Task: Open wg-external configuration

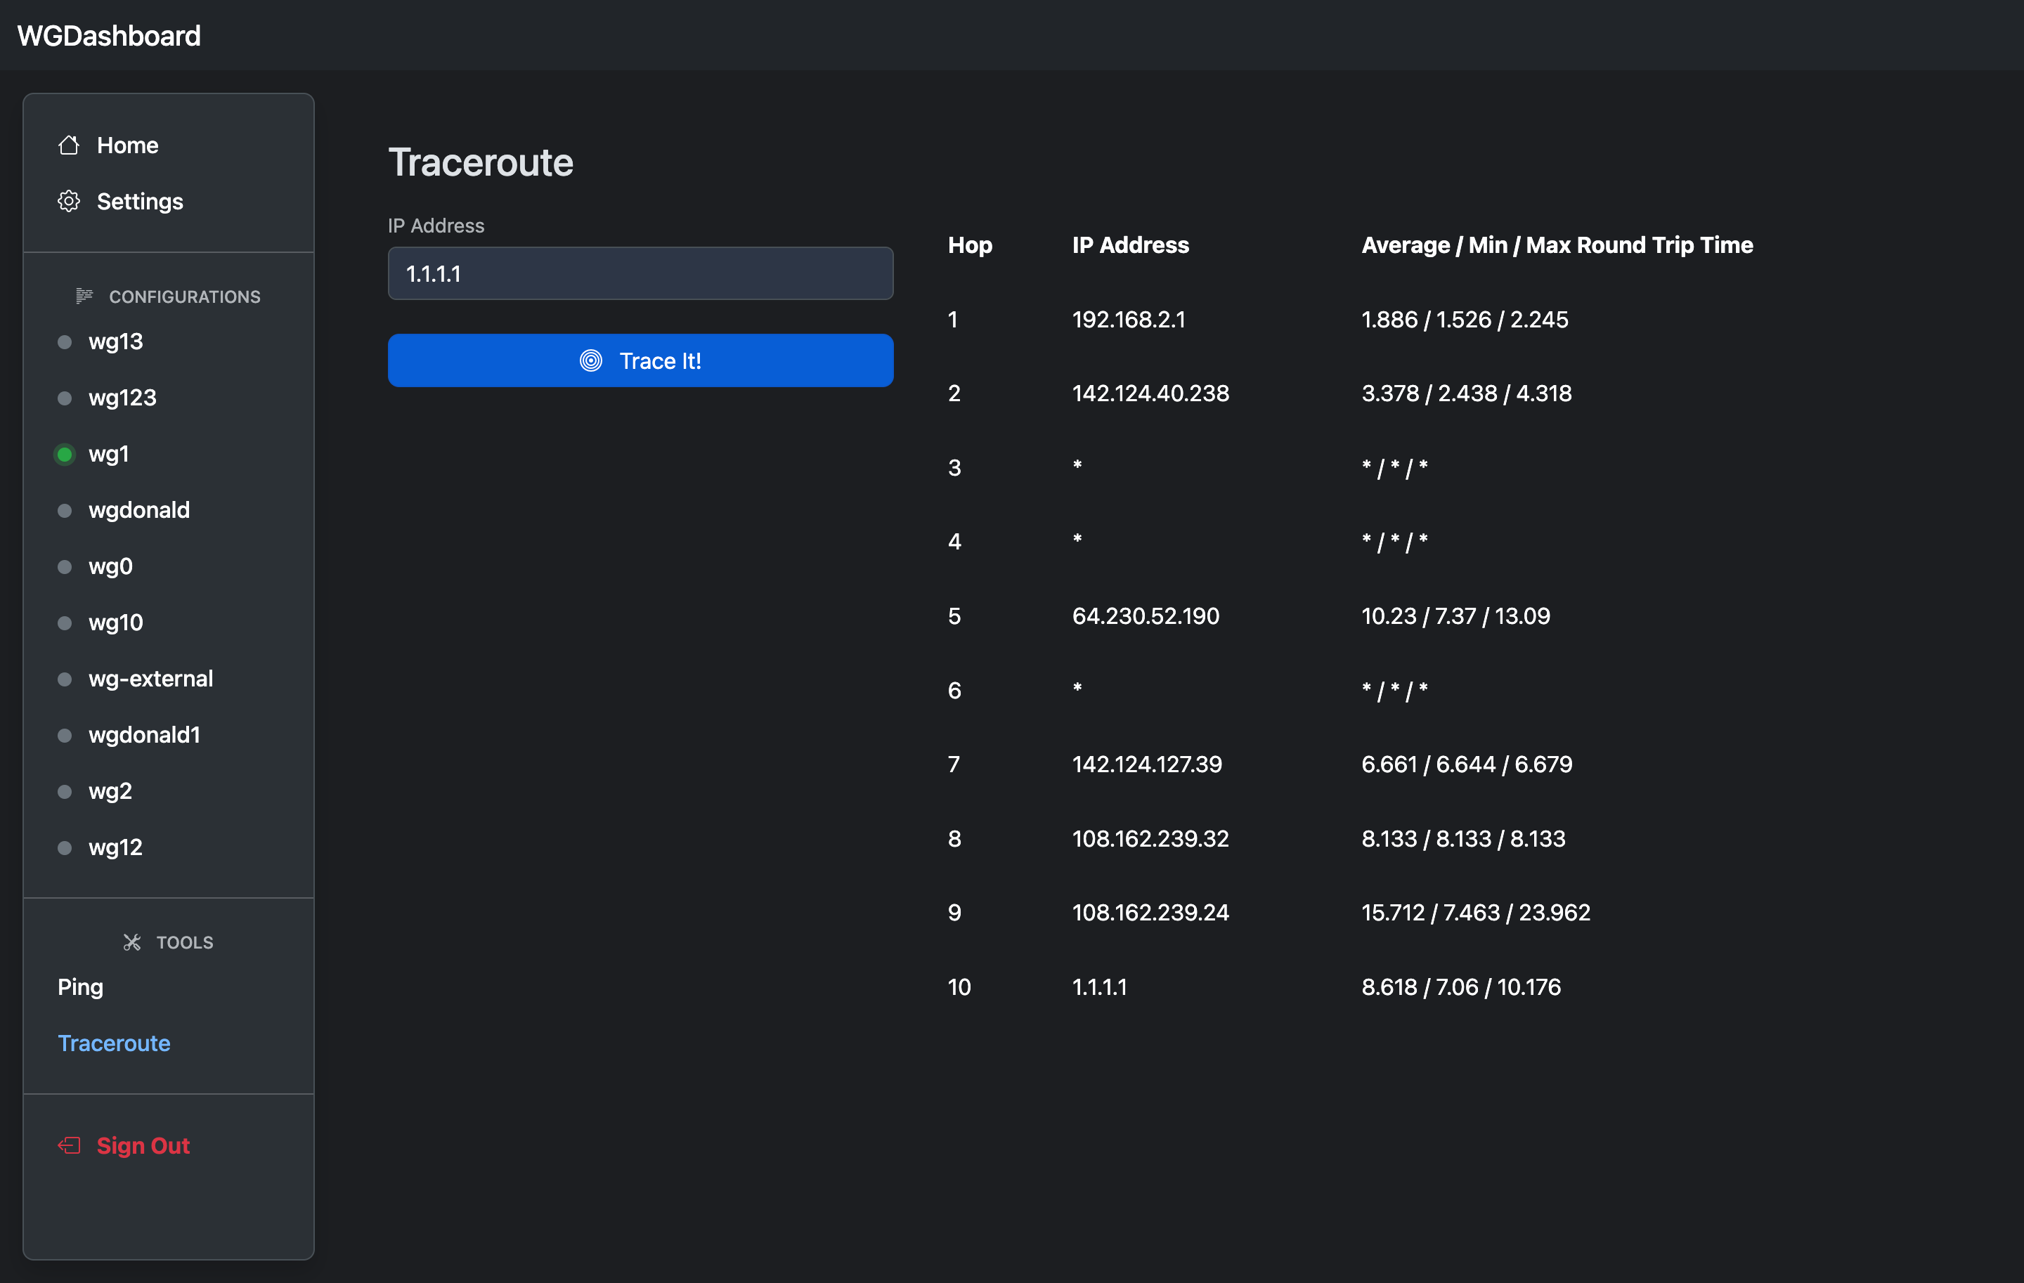Action: 150,679
